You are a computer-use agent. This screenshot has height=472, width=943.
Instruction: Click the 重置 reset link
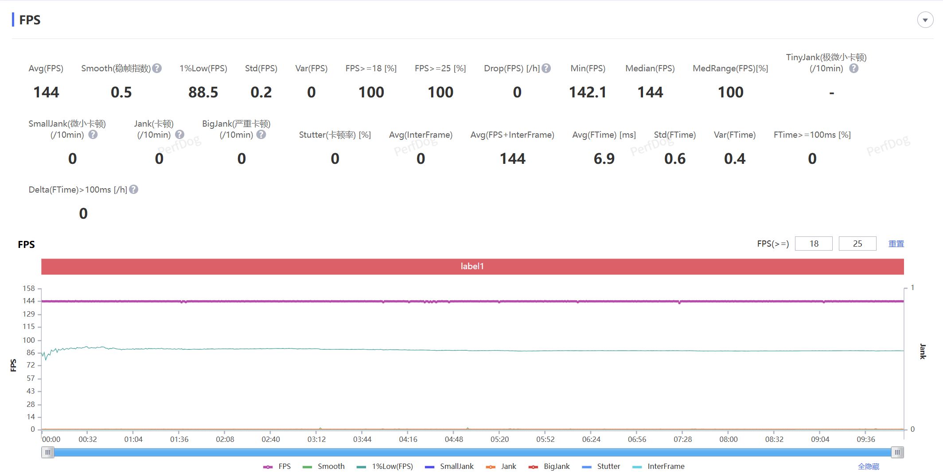click(896, 244)
